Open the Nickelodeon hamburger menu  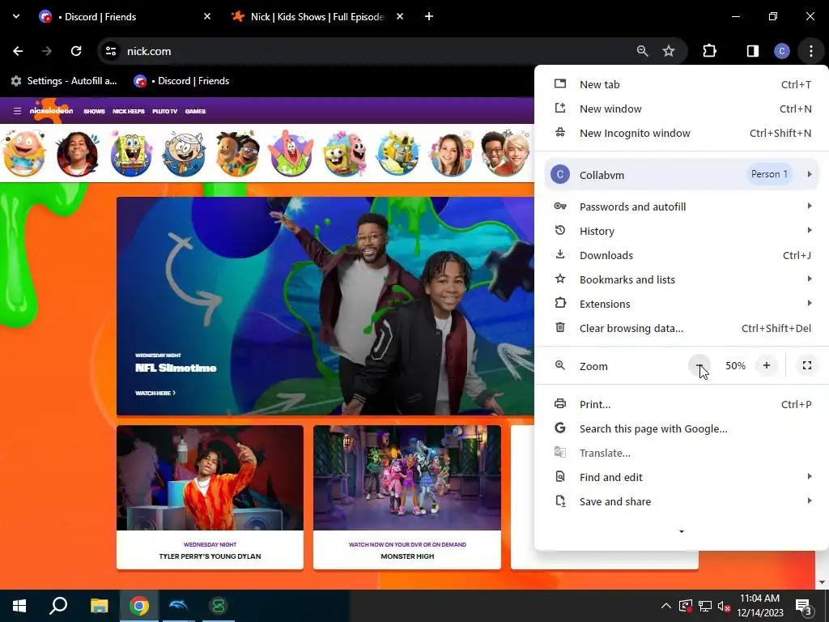click(17, 111)
